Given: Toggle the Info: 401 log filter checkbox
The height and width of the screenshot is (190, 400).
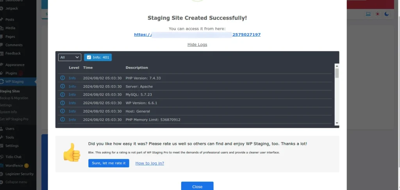Looking at the screenshot, I should [89, 58].
